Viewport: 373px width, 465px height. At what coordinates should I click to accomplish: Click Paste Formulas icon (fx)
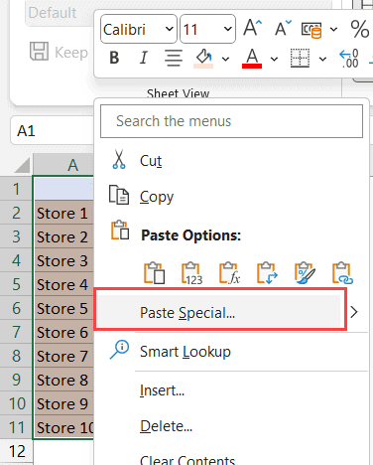[230, 273]
